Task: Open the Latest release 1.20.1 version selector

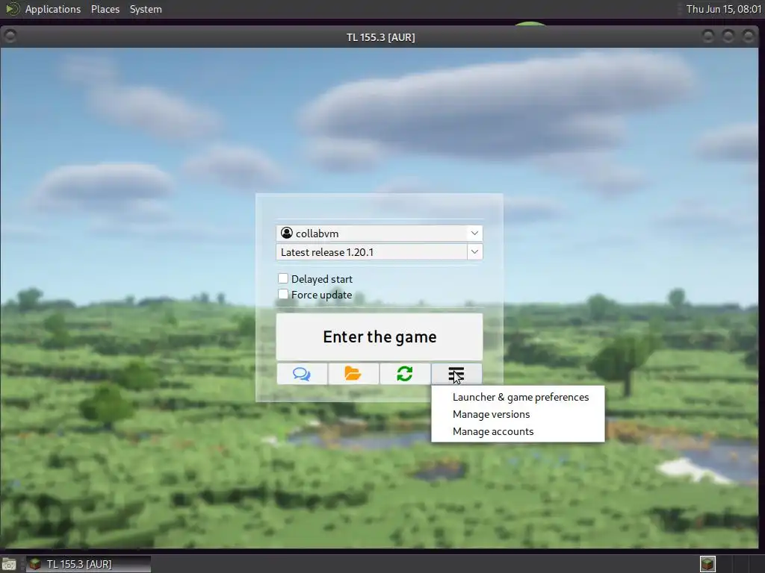Action: [379, 252]
